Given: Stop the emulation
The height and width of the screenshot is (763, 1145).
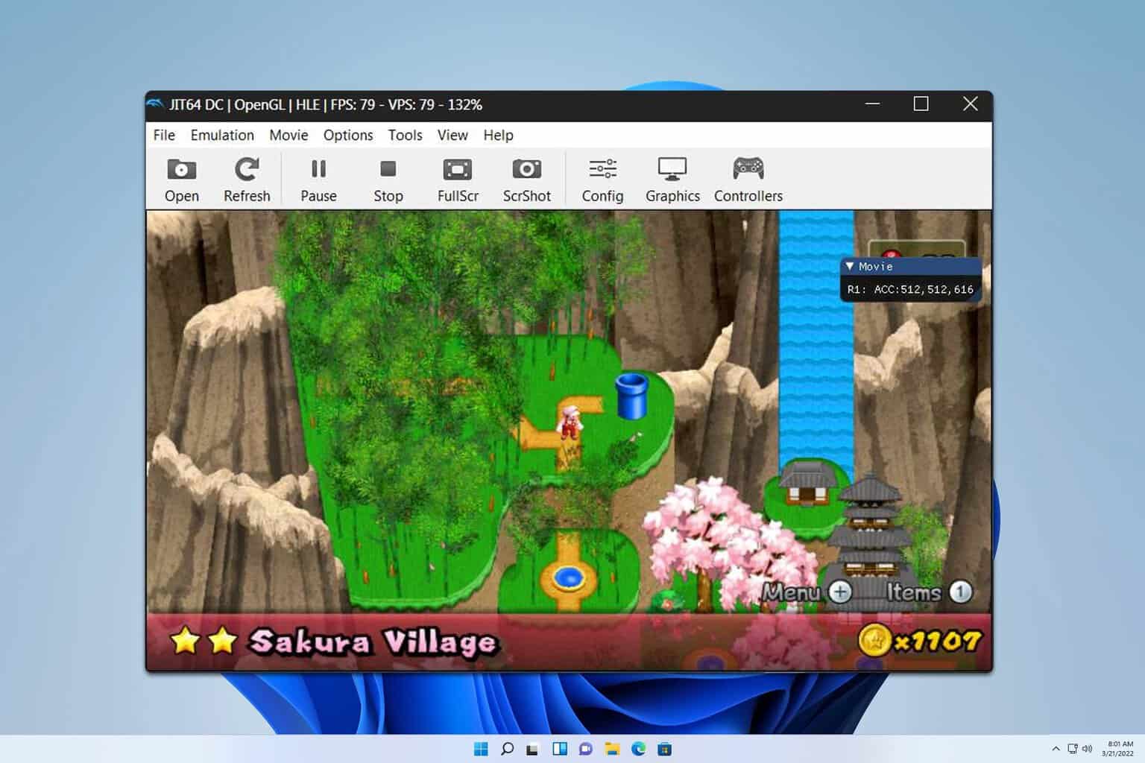Looking at the screenshot, I should pyautogui.click(x=388, y=180).
